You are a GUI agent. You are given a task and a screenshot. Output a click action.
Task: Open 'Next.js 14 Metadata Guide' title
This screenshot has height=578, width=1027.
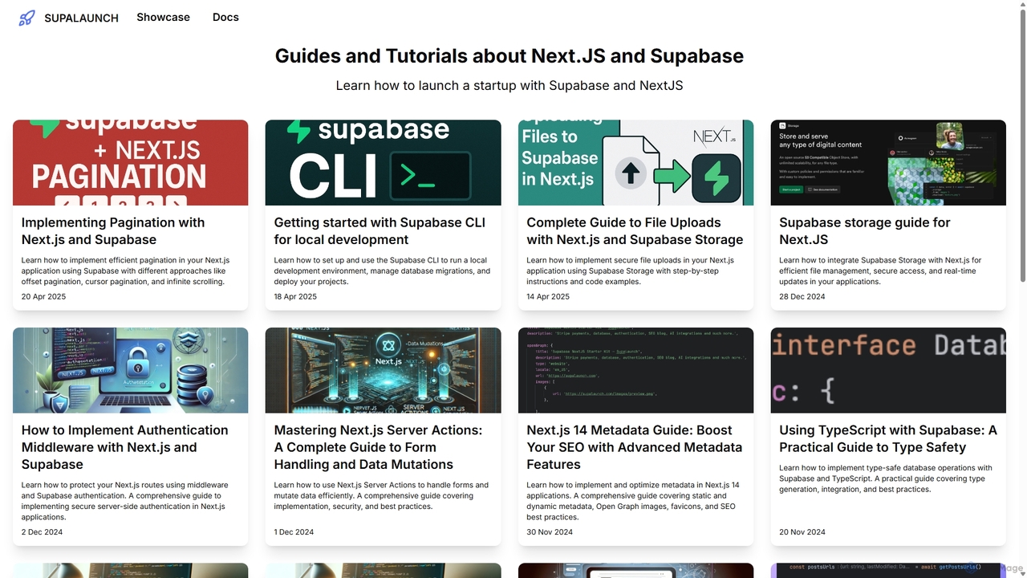[x=635, y=447]
